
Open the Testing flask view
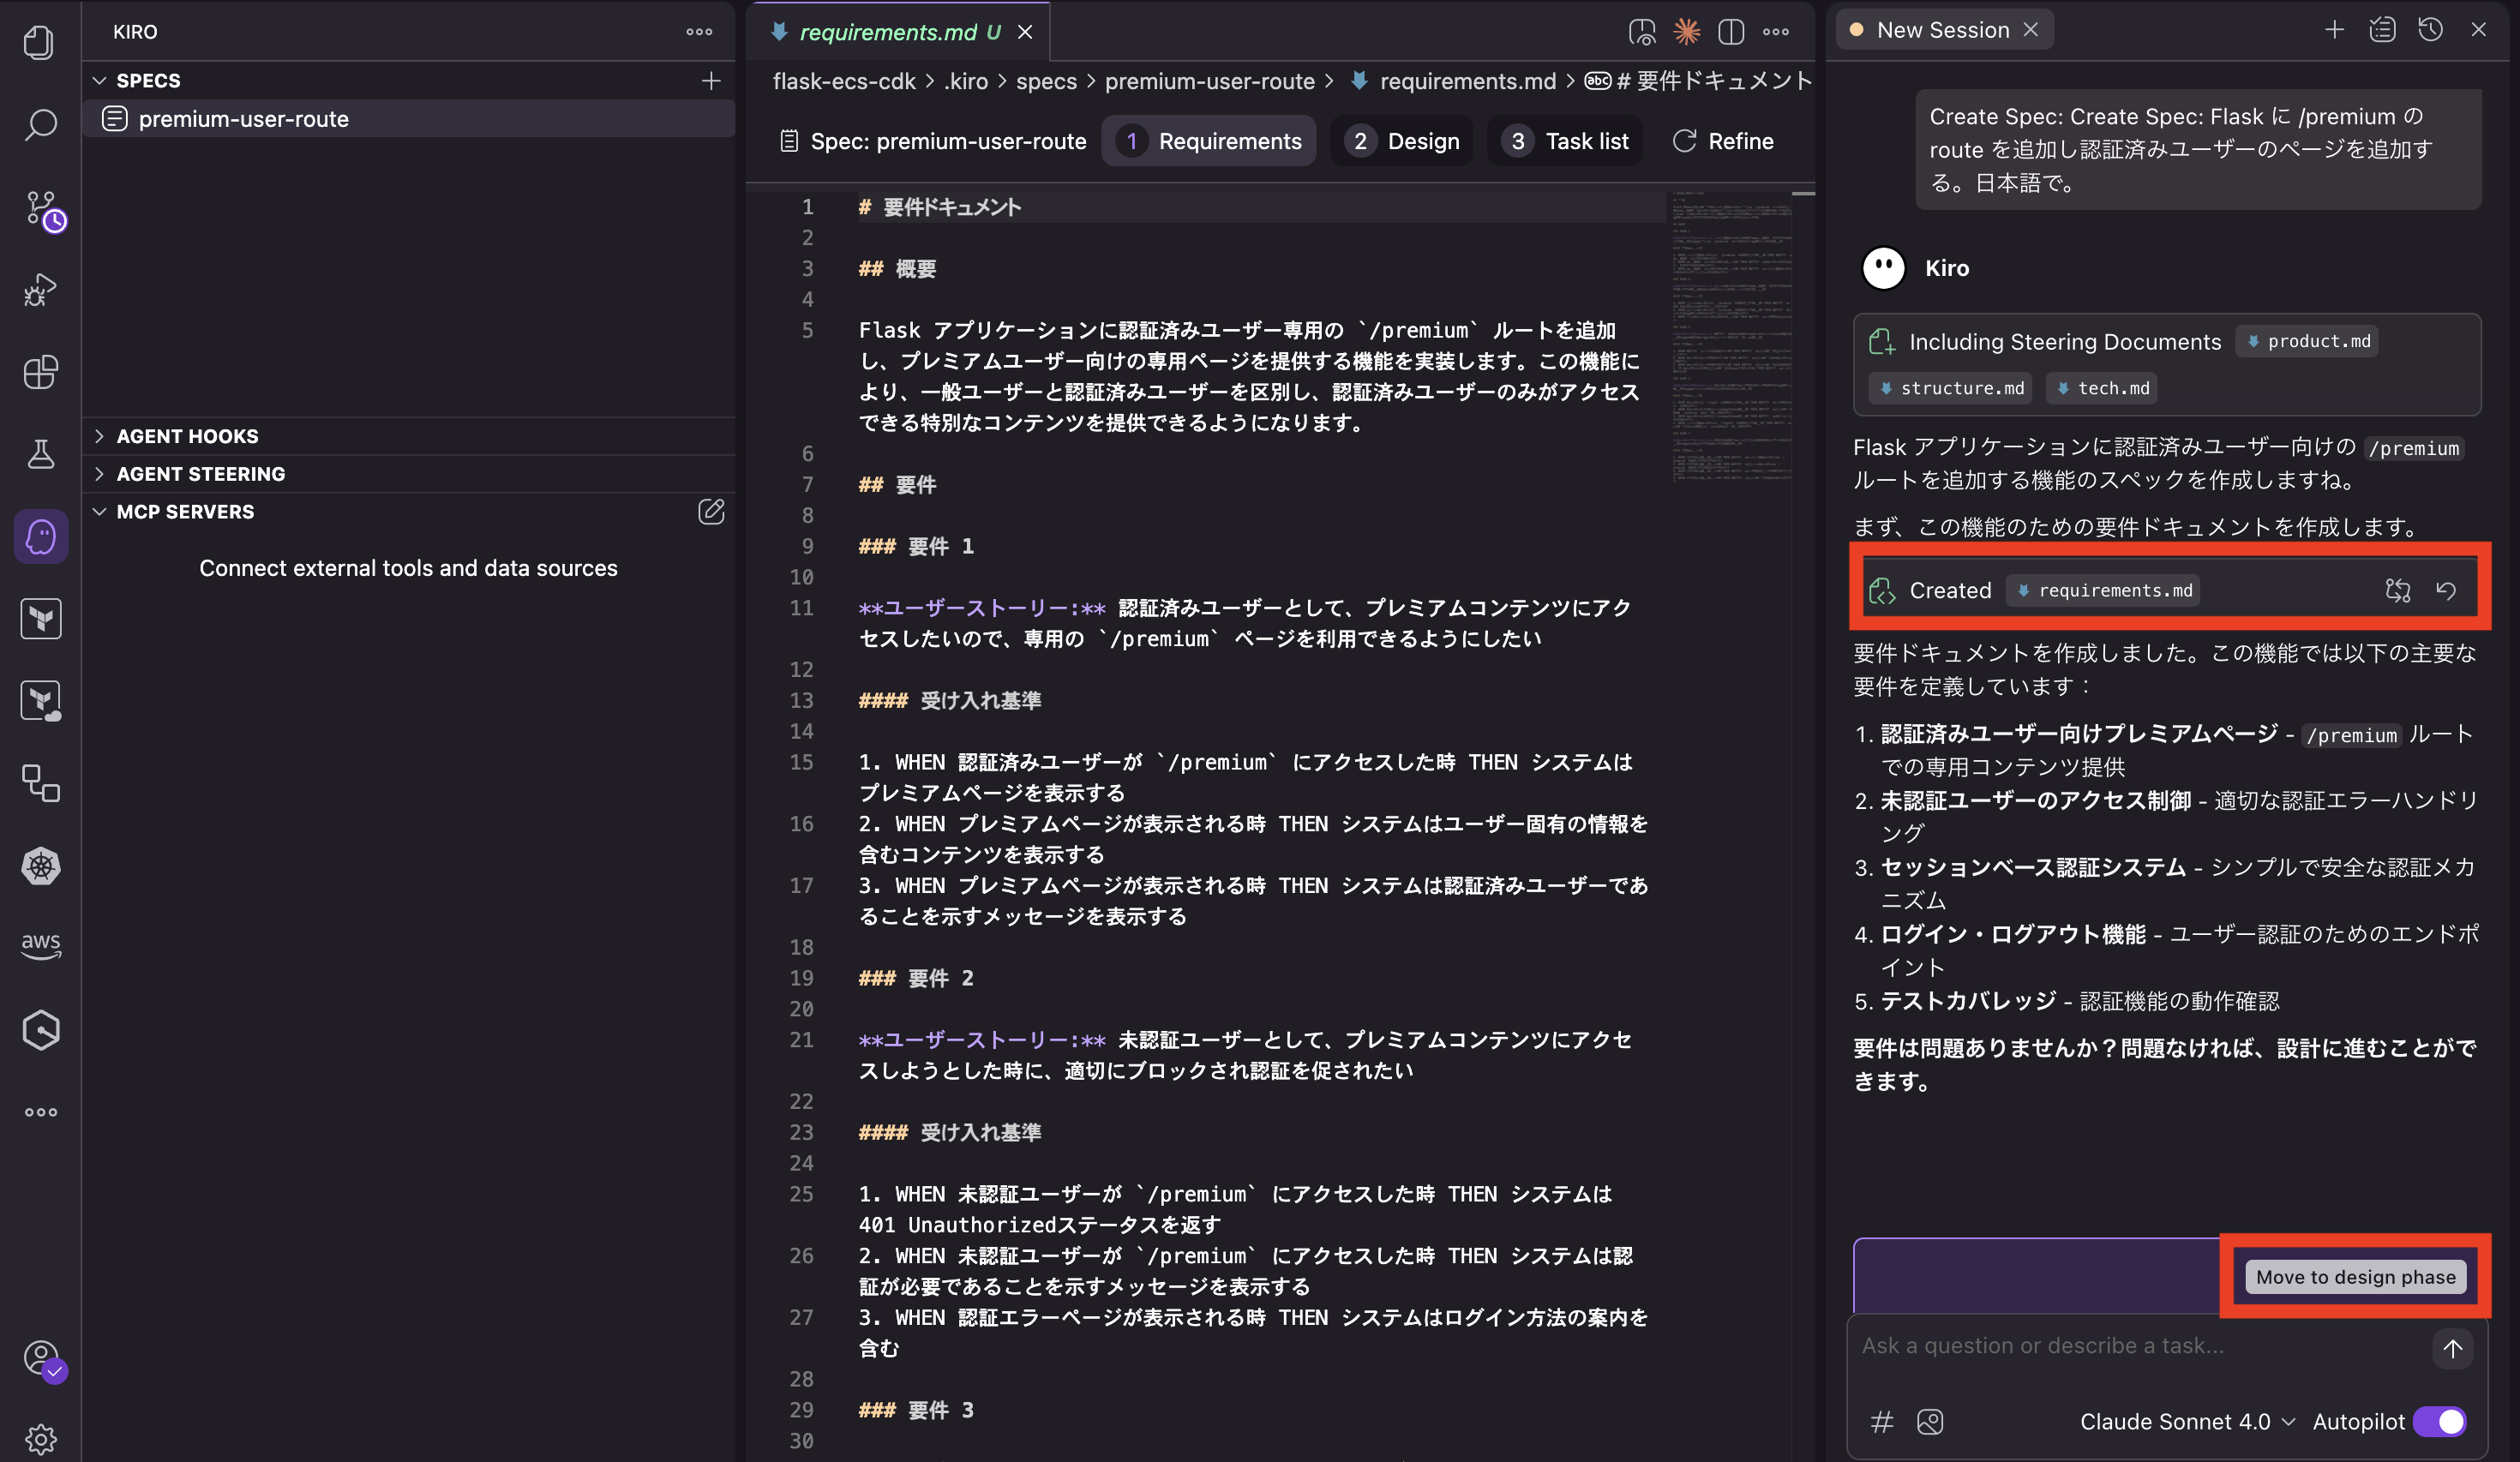(40, 454)
